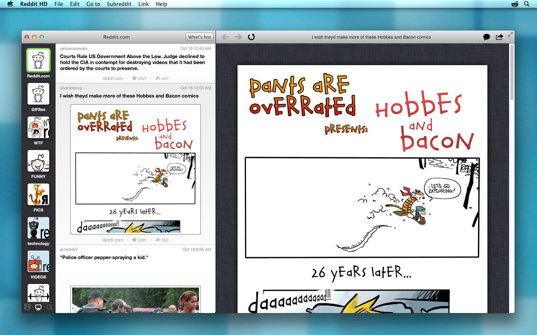
Task: Show comments using the speech bubble icon
Action: [487, 37]
